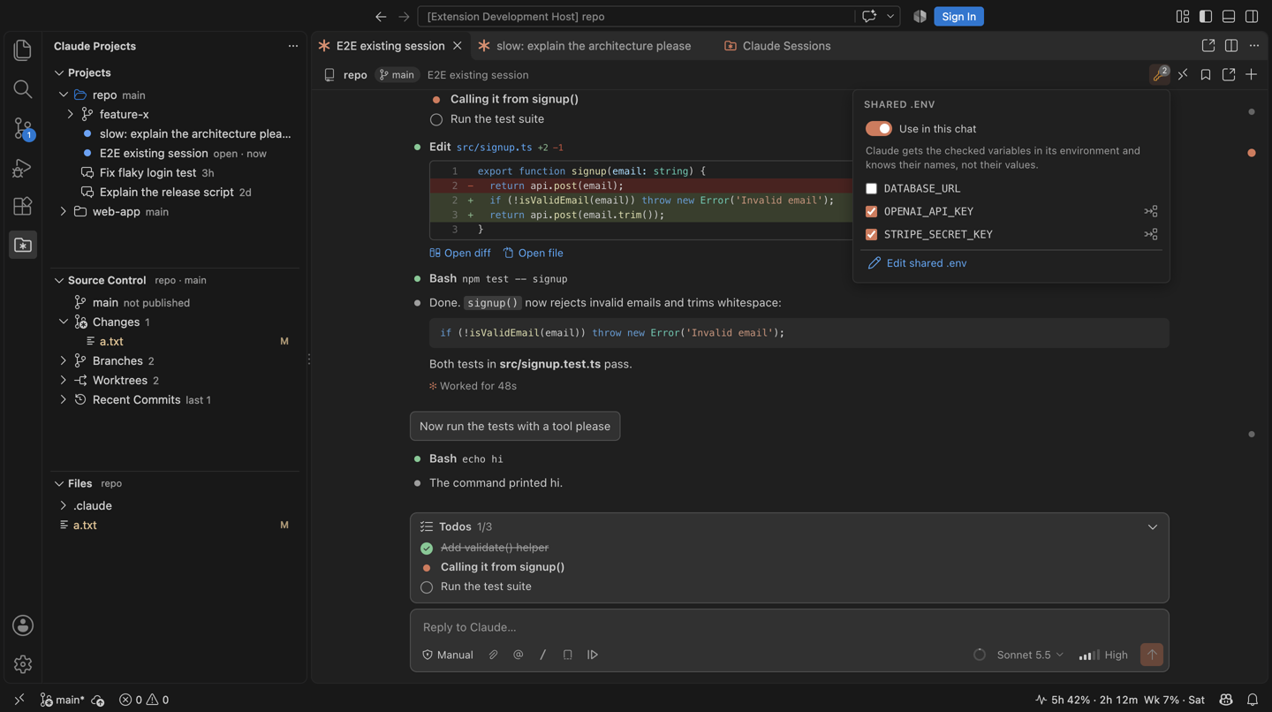Open Claude Projects activity bar icon

[x=23, y=245]
